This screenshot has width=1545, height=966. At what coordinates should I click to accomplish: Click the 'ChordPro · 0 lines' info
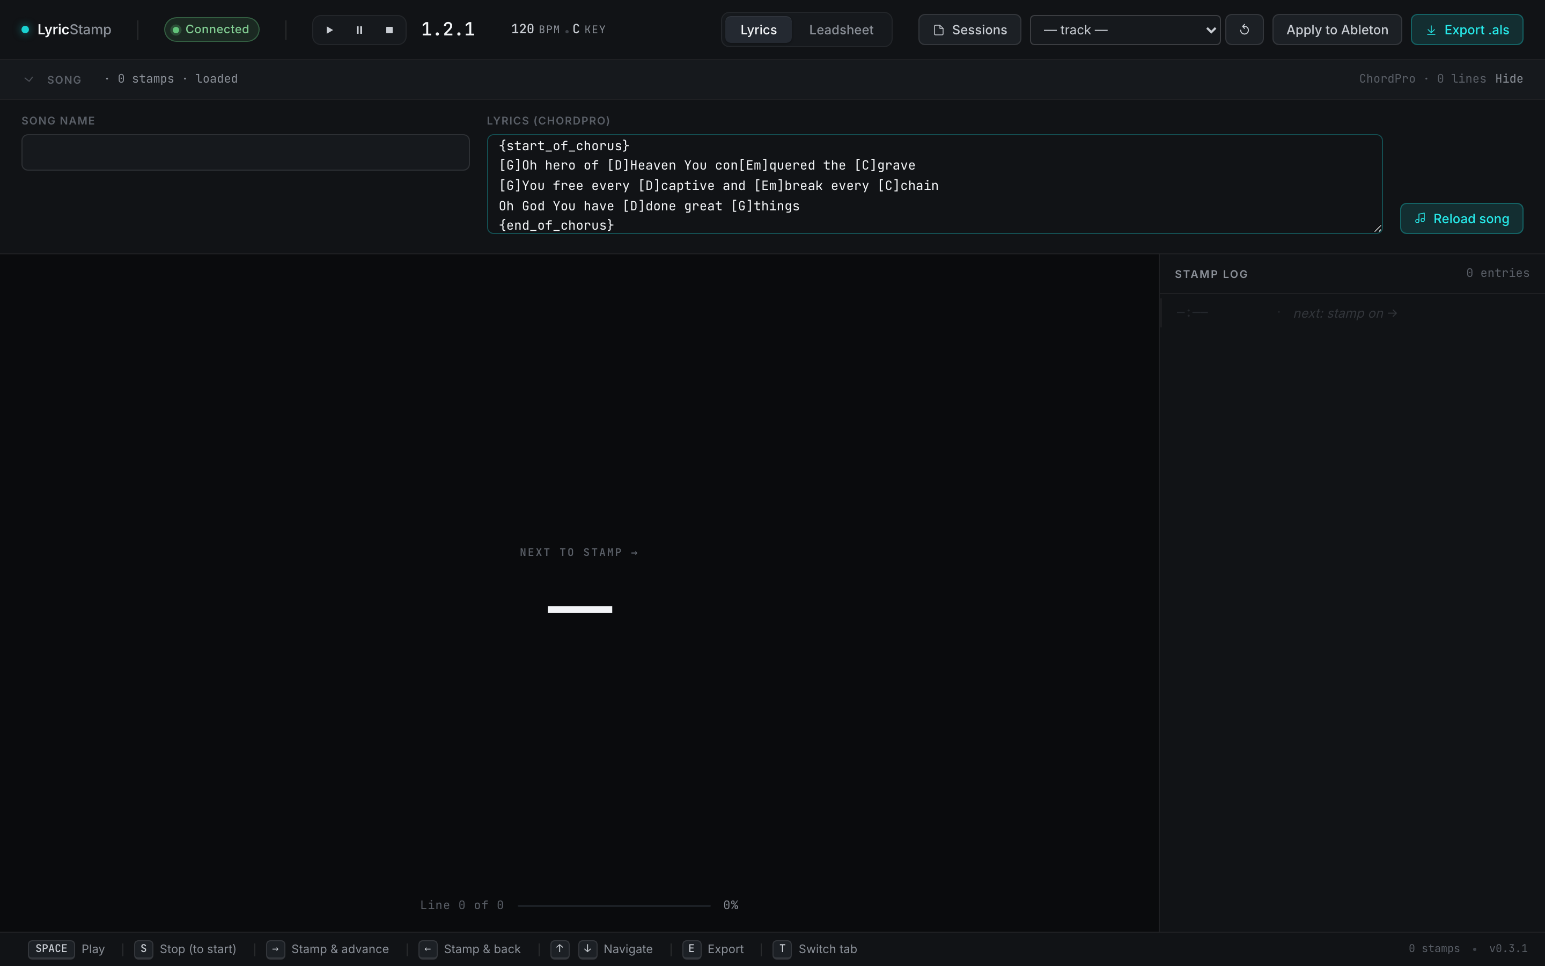tap(1423, 78)
